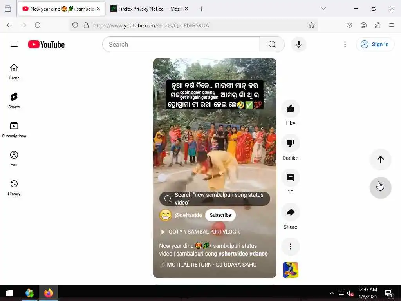The image size is (401, 301).
Task: Open the Windows notification center
Action: (x=388, y=293)
